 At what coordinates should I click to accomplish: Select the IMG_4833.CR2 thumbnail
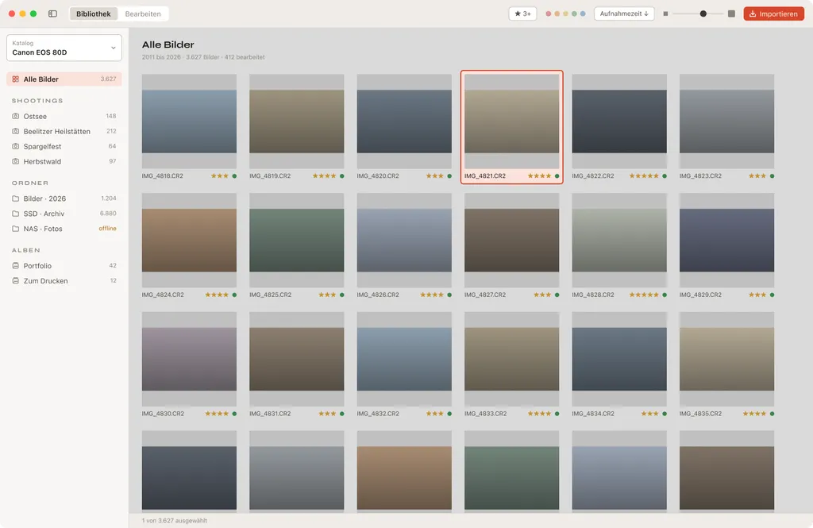[x=512, y=359]
